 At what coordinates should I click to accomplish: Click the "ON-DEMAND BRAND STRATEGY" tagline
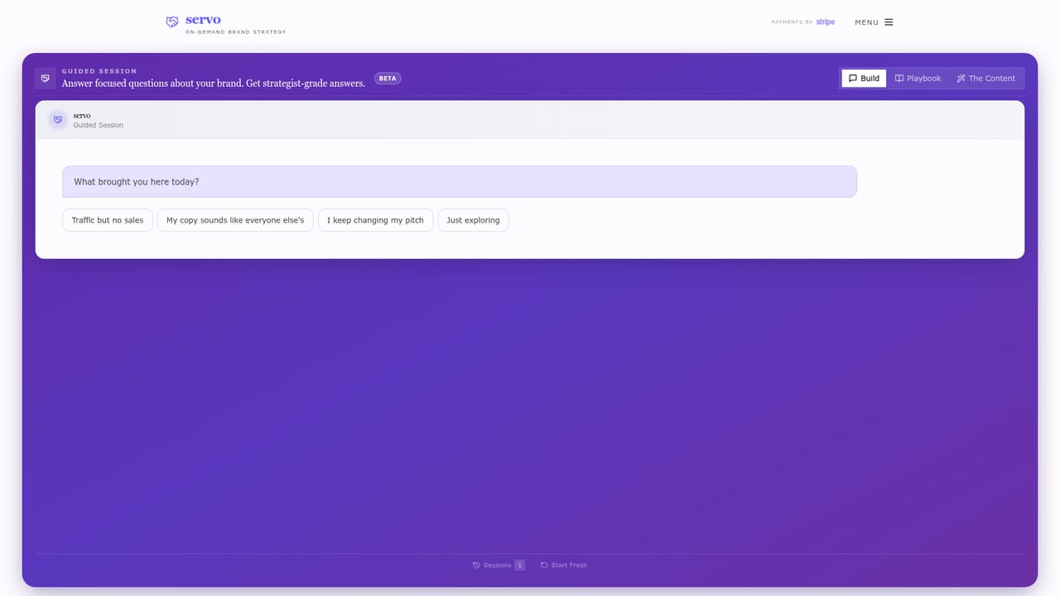point(235,32)
